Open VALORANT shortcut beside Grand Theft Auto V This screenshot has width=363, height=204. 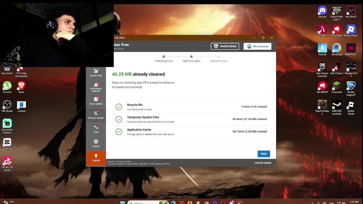(351, 12)
